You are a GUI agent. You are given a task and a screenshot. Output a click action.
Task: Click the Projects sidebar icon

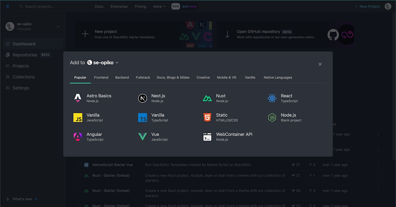(8, 66)
